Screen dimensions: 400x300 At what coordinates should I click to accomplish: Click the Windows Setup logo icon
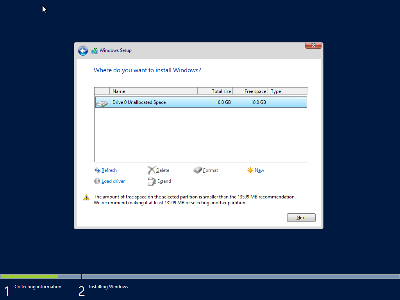[x=94, y=50]
